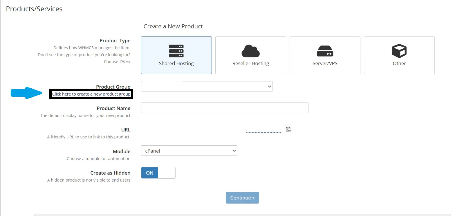The height and width of the screenshot is (216, 462).
Task: Select the "Other" product type label
Action: click(x=399, y=63)
